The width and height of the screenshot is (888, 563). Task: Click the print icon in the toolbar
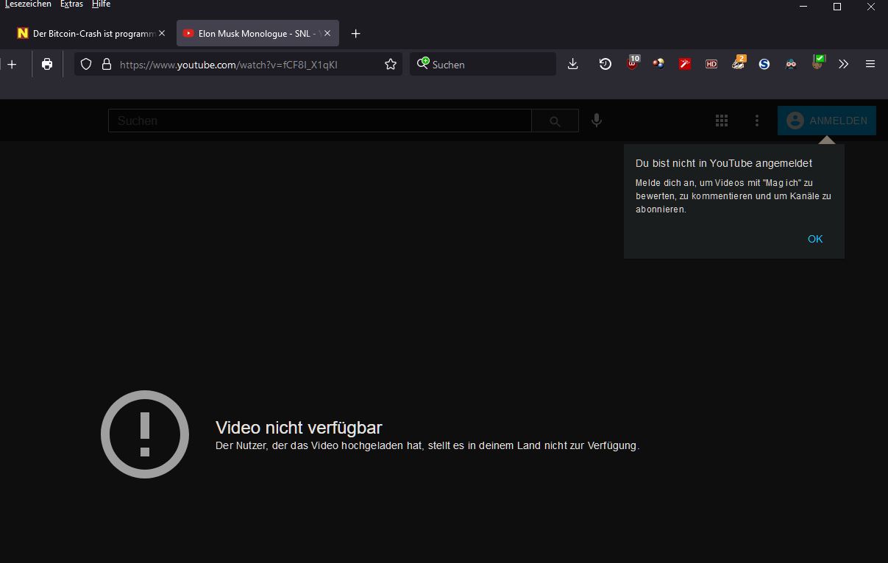(47, 64)
